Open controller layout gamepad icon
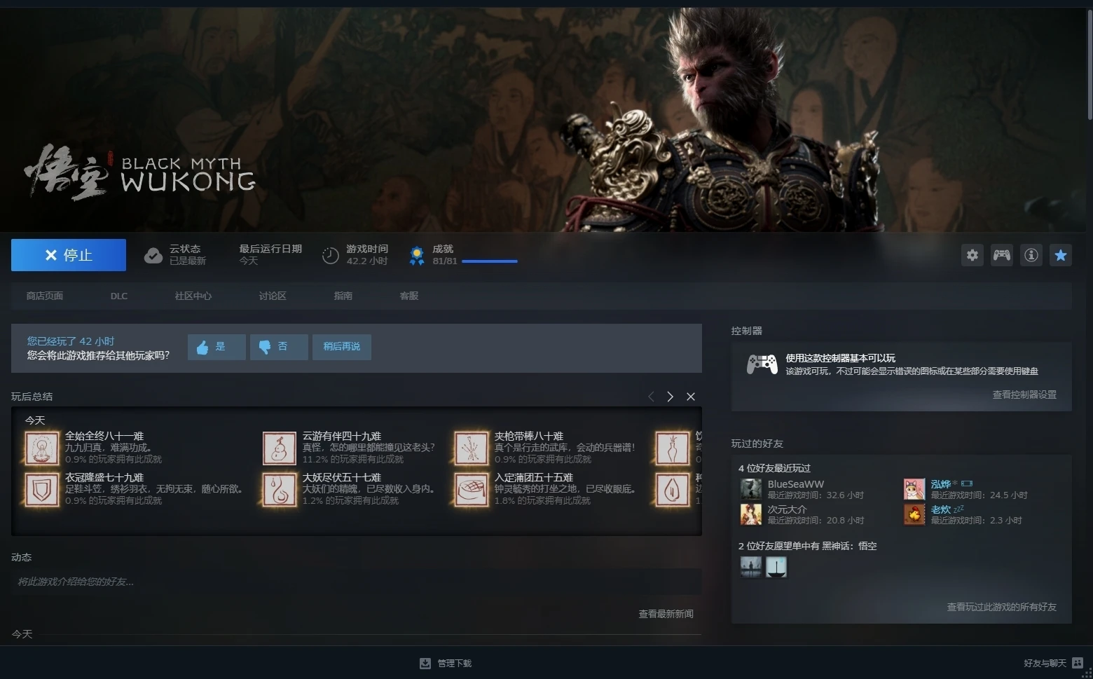This screenshot has height=679, width=1093. click(1002, 255)
